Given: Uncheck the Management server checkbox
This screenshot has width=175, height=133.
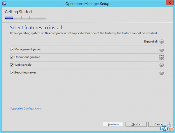Looking at the screenshot, I should tap(12, 50).
